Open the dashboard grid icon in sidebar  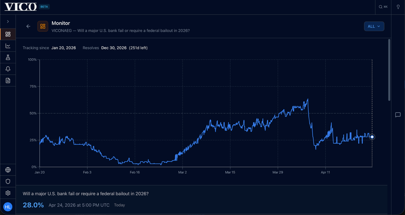point(8,34)
